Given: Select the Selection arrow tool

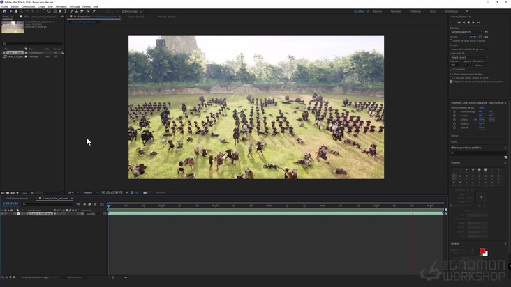Looking at the screenshot, I should (x=10, y=11).
